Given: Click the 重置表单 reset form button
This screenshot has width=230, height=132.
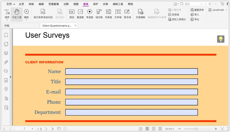Looking at the screenshot, I should click(x=197, y=10).
